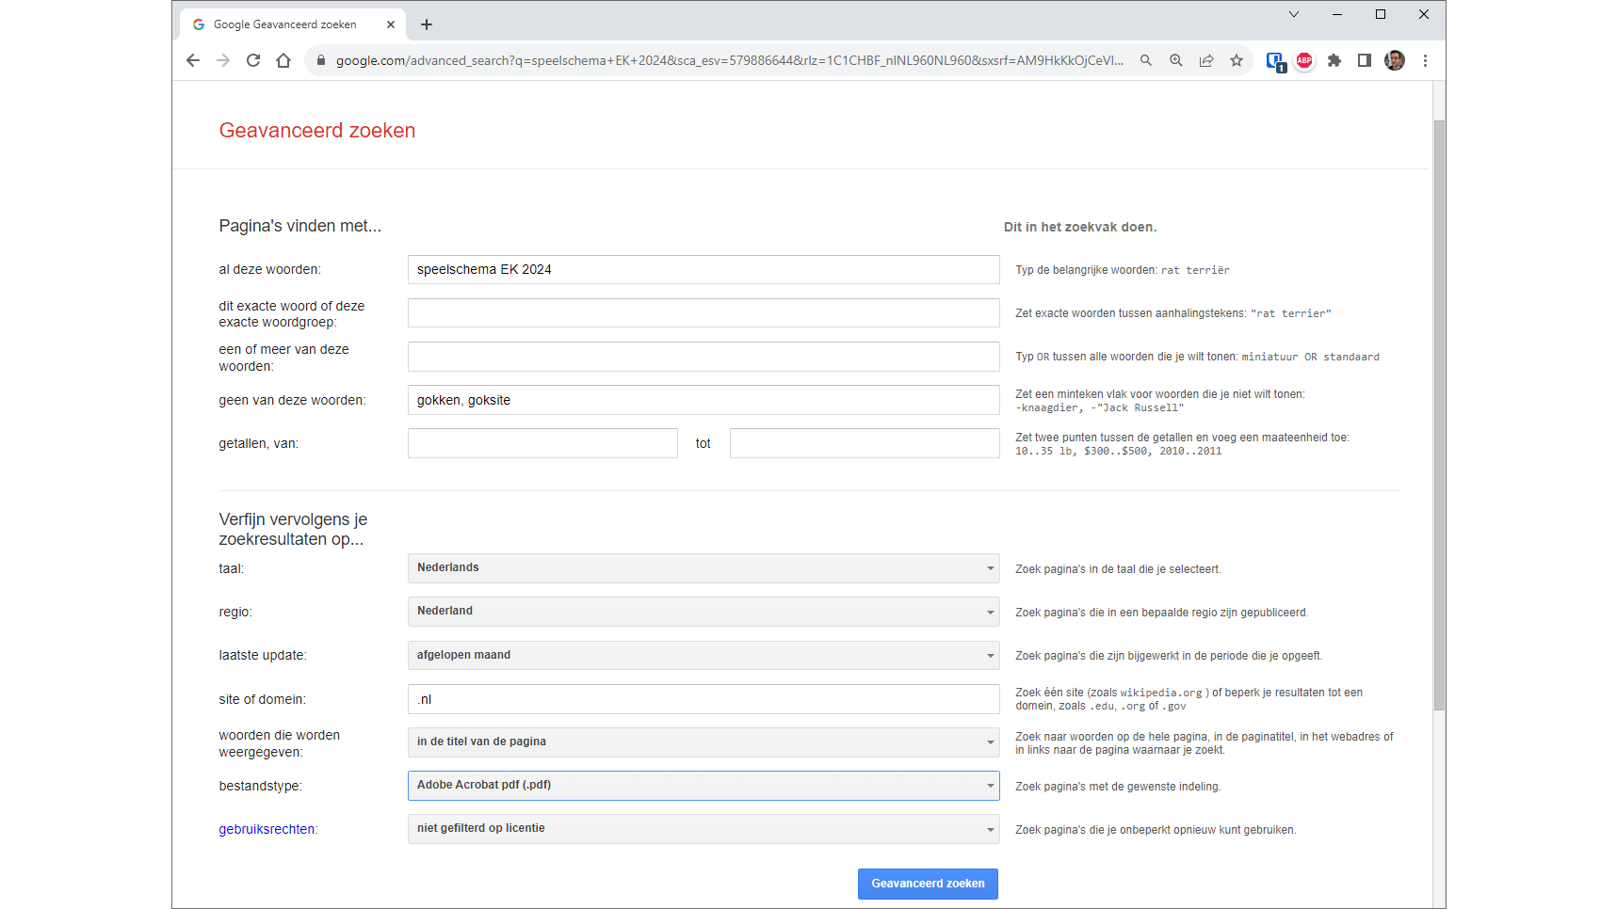The width and height of the screenshot is (1617, 909).
Task: Select the Google Geavanceerd zoeken tab
Action: click(284, 24)
